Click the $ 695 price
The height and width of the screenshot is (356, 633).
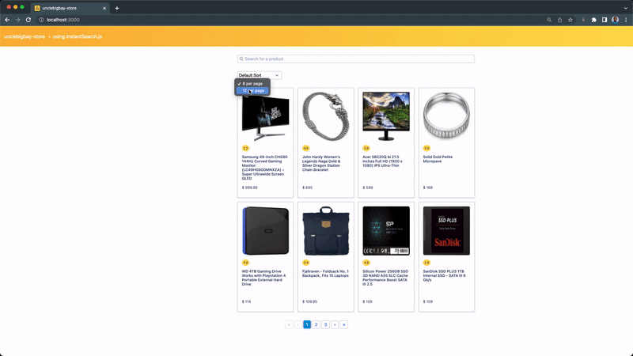pos(307,187)
